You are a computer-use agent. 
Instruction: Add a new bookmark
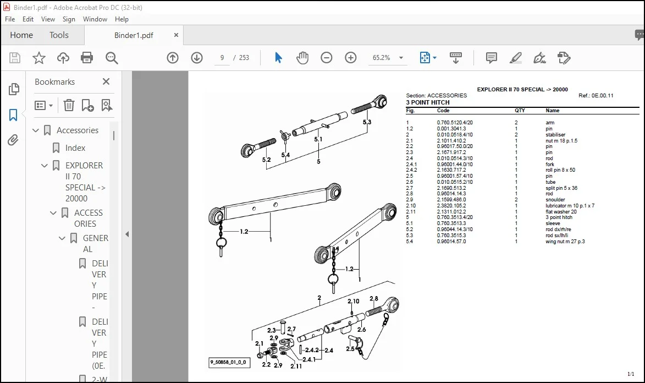[x=87, y=106]
